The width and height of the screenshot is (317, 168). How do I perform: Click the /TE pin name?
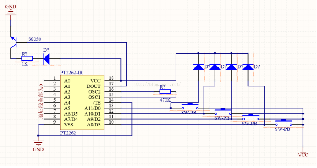[97, 103]
